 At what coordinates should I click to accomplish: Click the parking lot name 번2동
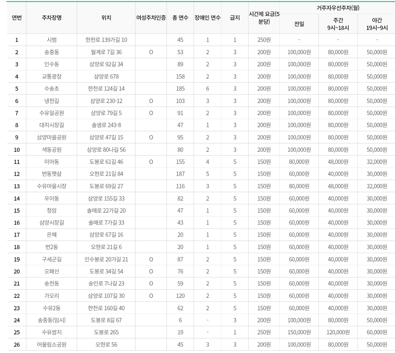51,247
